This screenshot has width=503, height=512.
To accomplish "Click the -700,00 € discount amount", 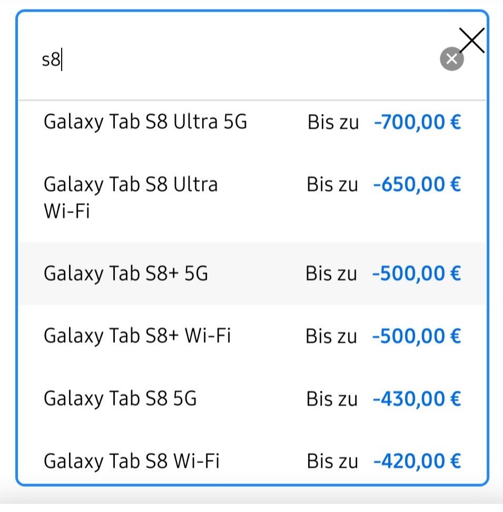I will point(417,123).
